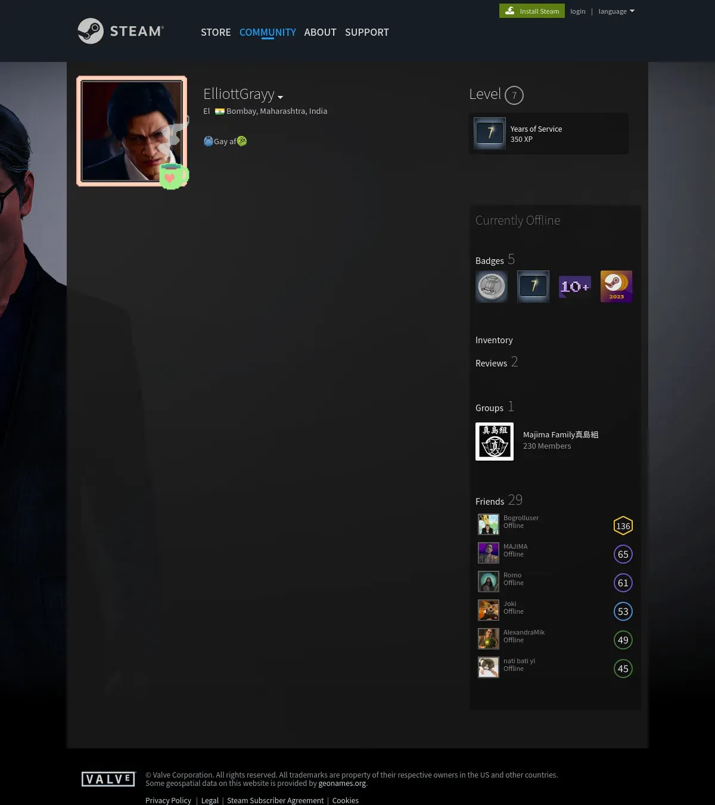The width and height of the screenshot is (715, 805).
Task: Open the login link
Action: tap(578, 11)
